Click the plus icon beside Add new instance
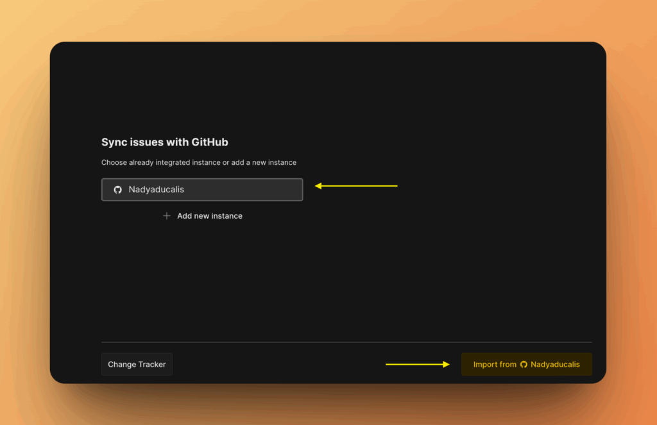 (x=167, y=216)
